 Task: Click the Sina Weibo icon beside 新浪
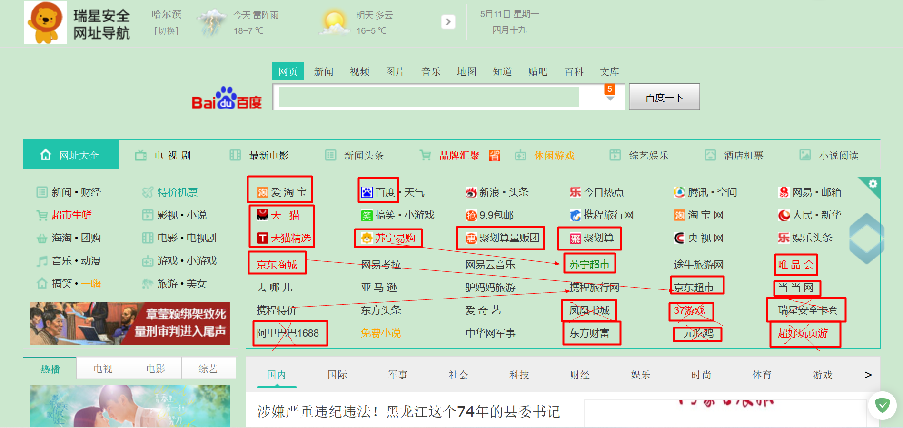coord(471,192)
